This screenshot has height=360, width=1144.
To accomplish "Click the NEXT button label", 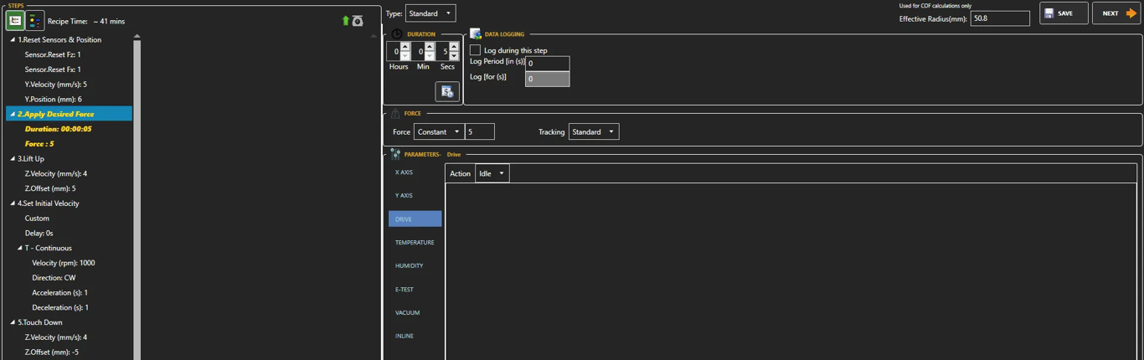I will click(1111, 13).
